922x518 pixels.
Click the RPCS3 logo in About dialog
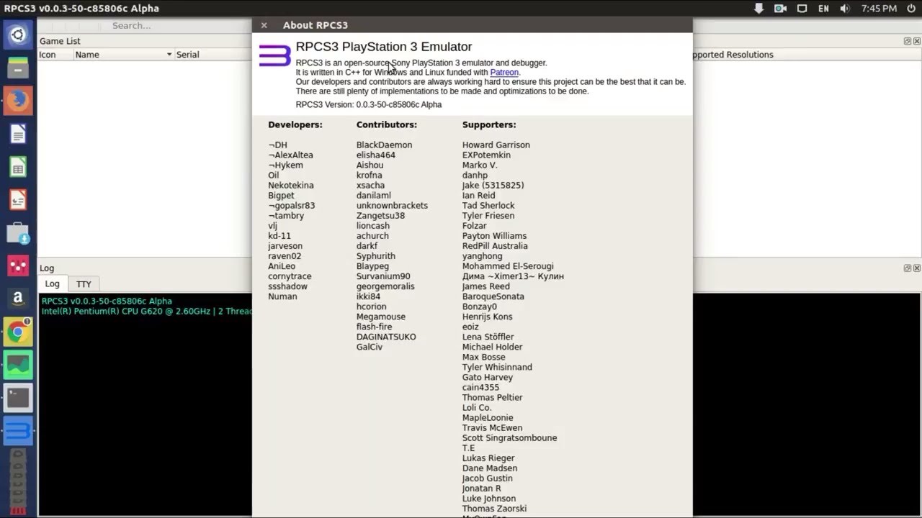pyautogui.click(x=274, y=55)
